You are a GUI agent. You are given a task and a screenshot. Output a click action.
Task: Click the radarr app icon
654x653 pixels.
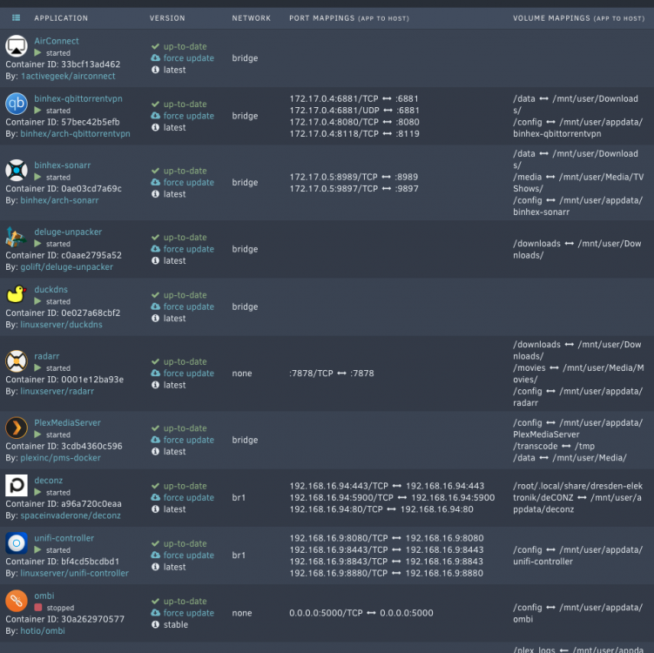(x=17, y=361)
